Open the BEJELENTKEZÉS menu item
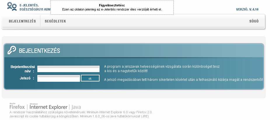The height and width of the screenshot is (120, 270). click(x=22, y=21)
